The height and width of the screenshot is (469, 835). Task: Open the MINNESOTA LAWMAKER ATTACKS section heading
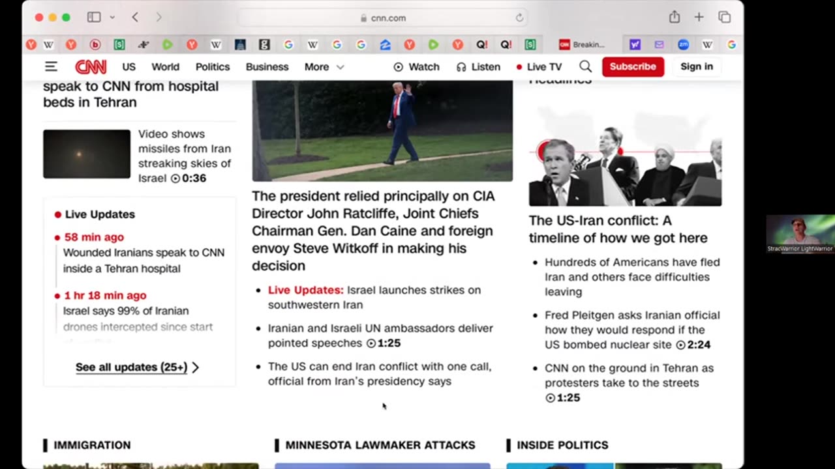pyautogui.click(x=380, y=445)
